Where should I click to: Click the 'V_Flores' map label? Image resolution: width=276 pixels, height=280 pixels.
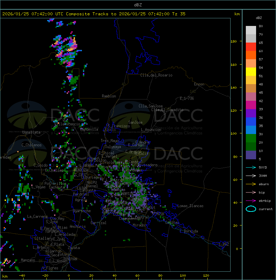(50, 268)
